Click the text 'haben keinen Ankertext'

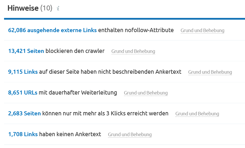[70, 134]
